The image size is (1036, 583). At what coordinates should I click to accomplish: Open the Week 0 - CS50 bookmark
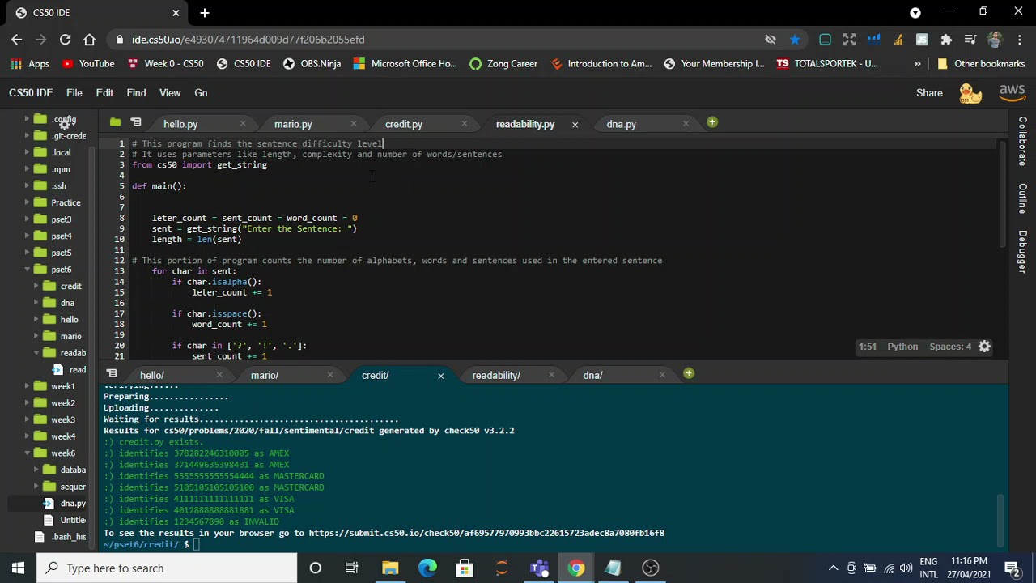165,63
